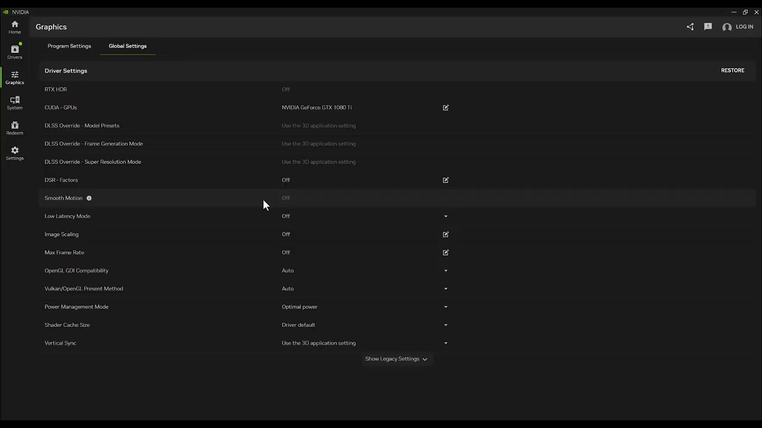
Task: Click the Smooth Motion label
Action: click(x=64, y=198)
